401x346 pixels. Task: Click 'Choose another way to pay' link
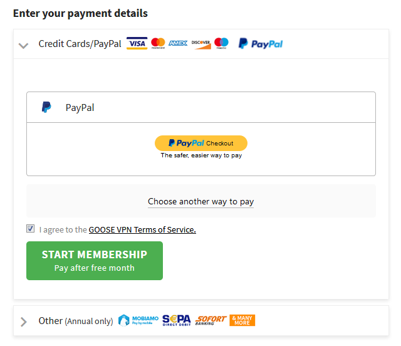[200, 202]
